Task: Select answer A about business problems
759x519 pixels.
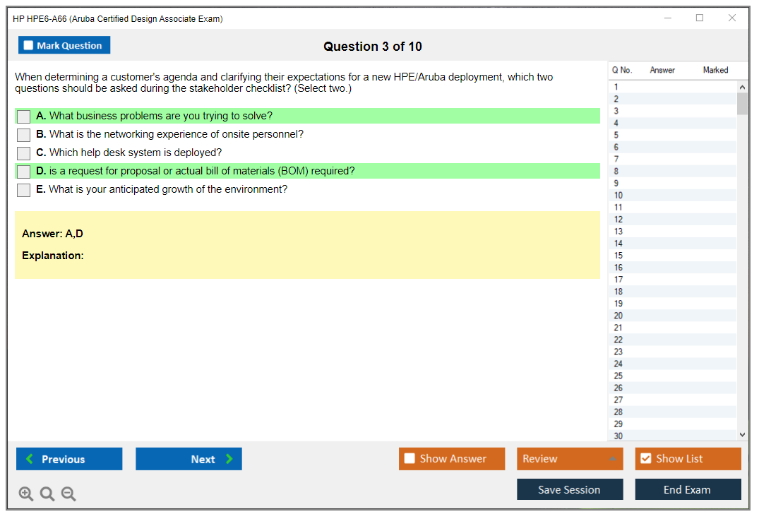Action: (24, 117)
